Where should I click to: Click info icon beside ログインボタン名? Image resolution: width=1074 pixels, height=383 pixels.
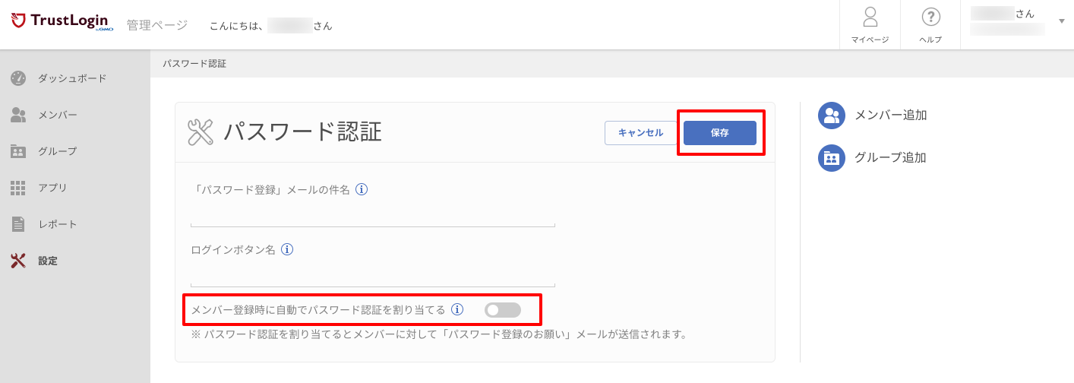pos(287,248)
